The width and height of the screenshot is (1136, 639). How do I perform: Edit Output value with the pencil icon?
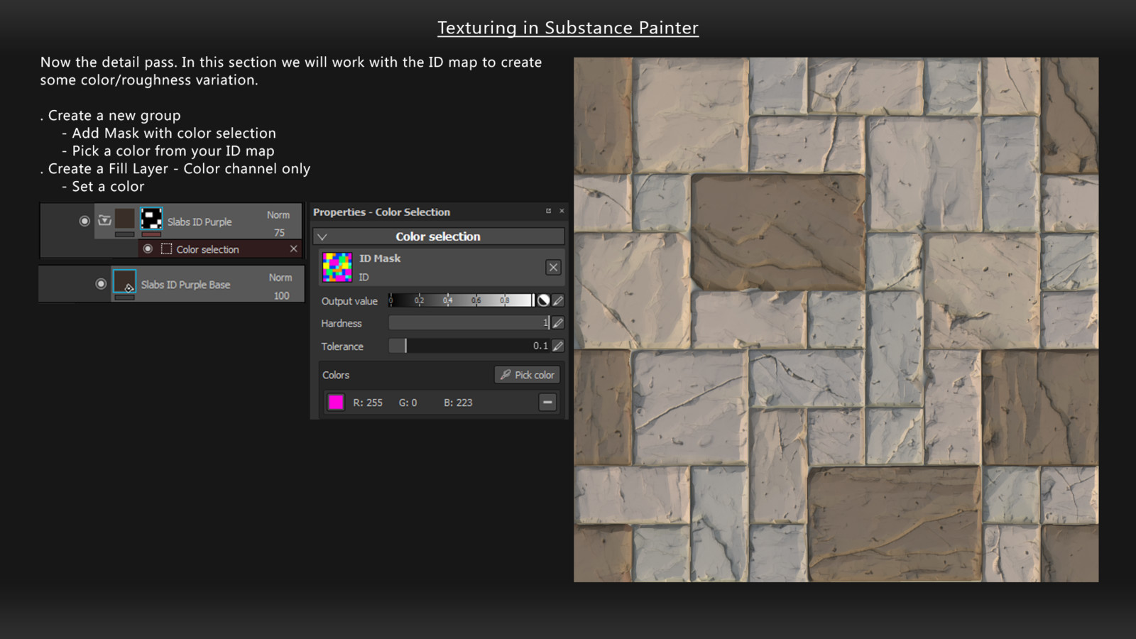click(558, 300)
